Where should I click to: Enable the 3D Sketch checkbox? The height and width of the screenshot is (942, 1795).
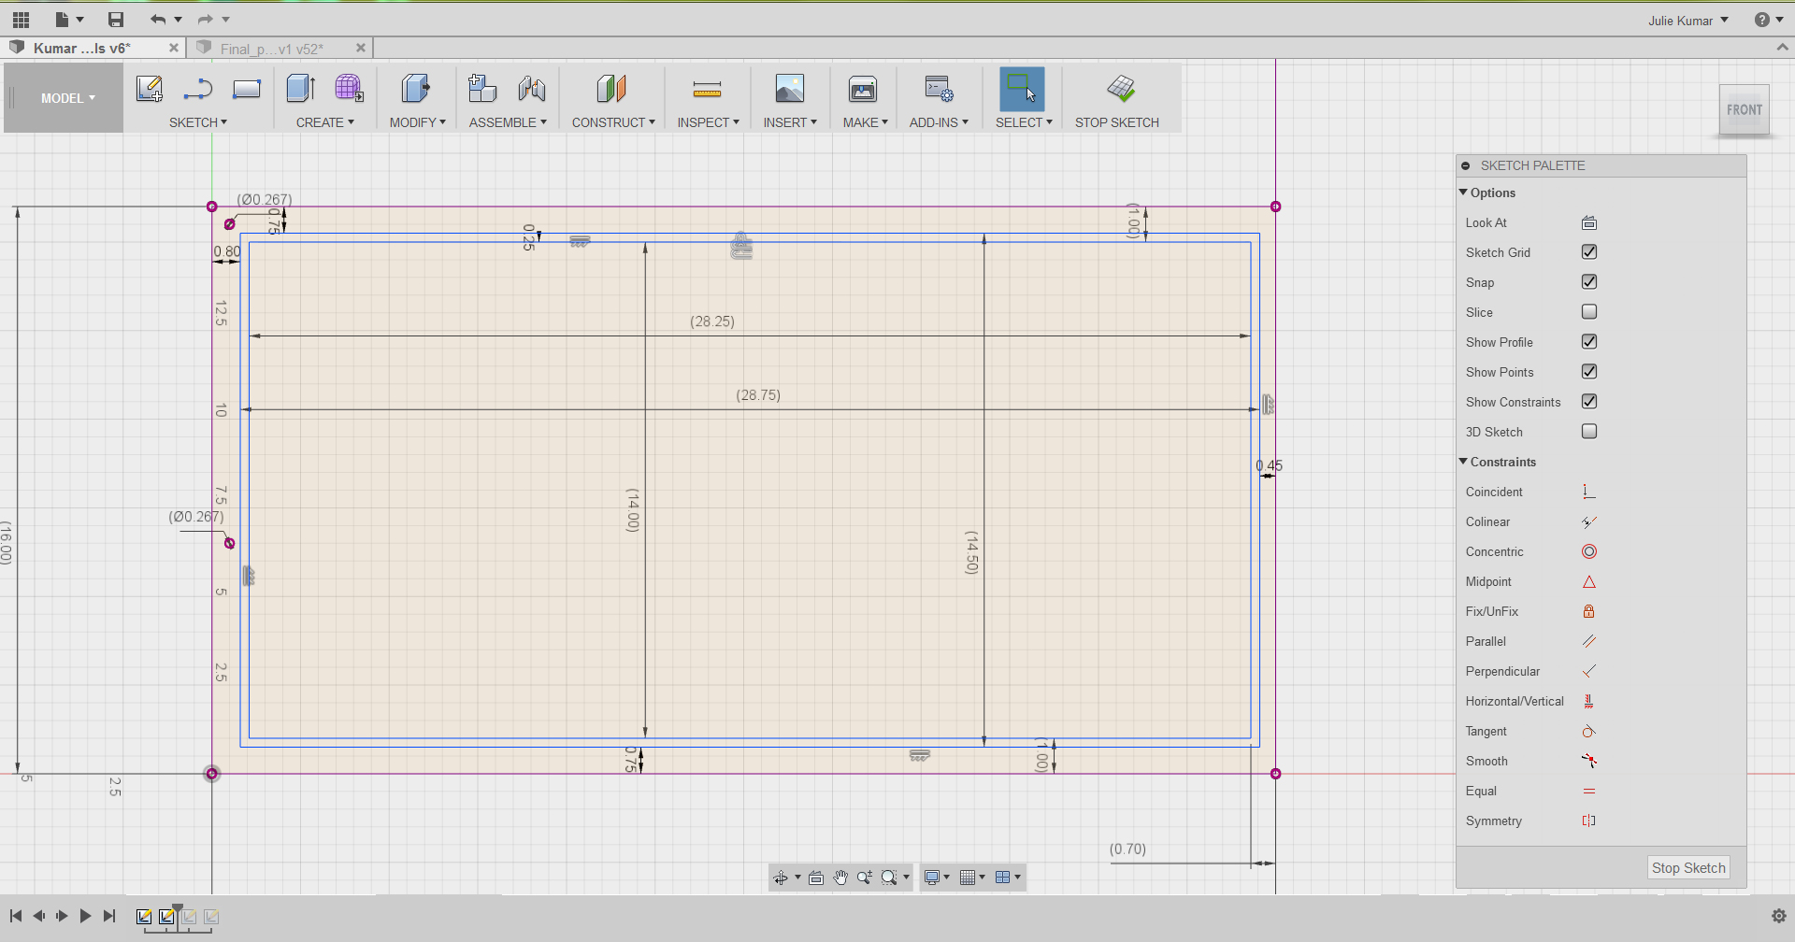1589,432
